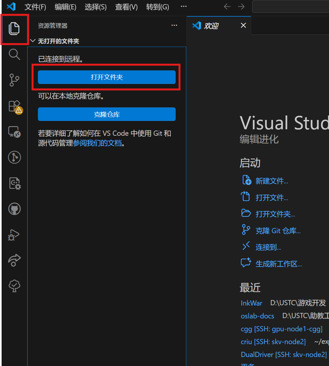Open recent project InkWar

(251, 303)
